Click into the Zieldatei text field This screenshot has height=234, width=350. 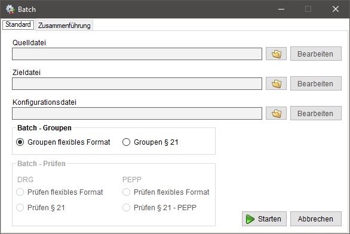[137, 83]
